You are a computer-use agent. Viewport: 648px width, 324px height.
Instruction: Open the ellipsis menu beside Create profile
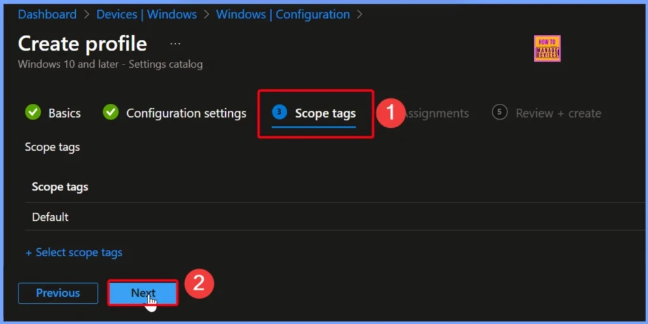coord(175,44)
